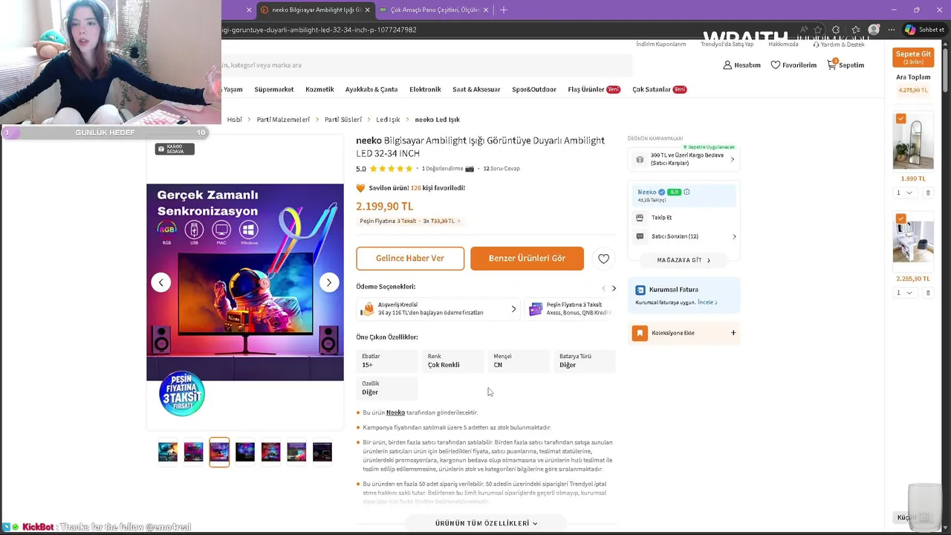
Task: Open the browser extensions puzzle icon
Action: 835,30
